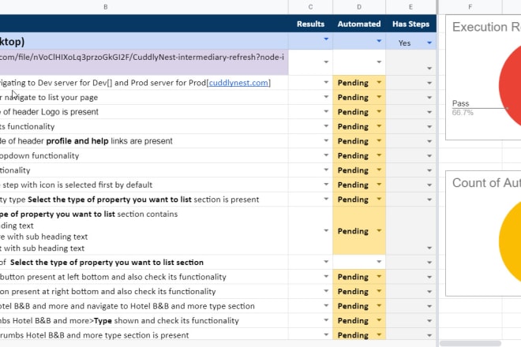Open the Automated column filter icon
Viewport: 521px width, 347px height.
tap(380, 39)
